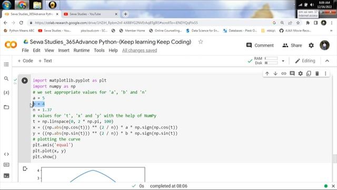Click Chrome icon in taskbar
The height and width of the screenshot is (190, 337).
(22, 5)
